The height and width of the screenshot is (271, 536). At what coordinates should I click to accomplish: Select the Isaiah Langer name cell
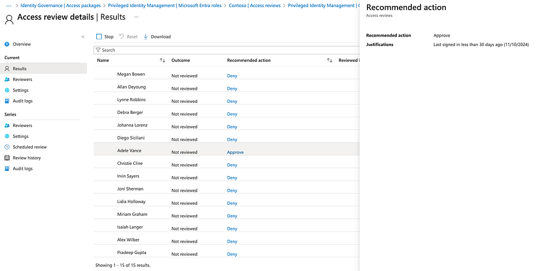[x=130, y=227]
